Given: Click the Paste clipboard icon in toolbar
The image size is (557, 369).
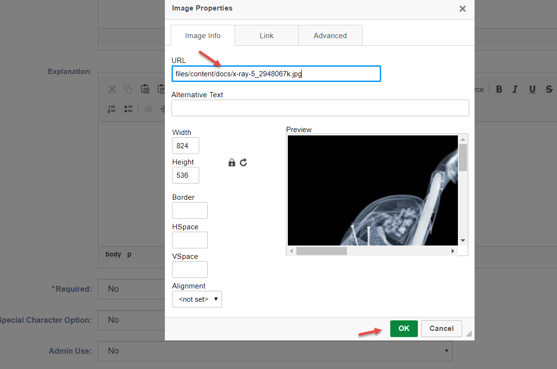Looking at the screenshot, I should [x=145, y=89].
